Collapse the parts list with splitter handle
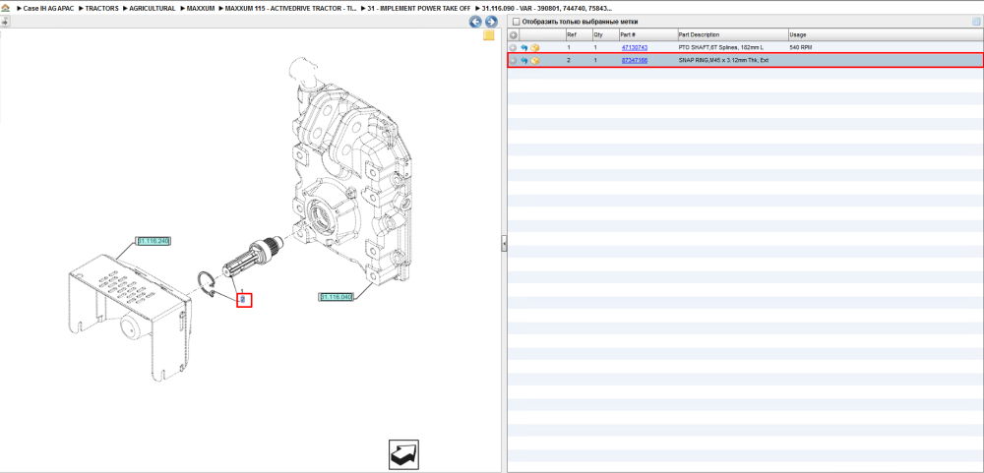984x473 pixels. click(503, 244)
